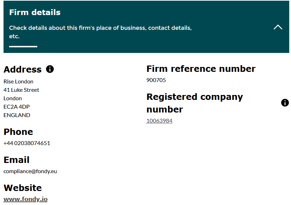Click the Address heading
Viewport: 291px width, 205px height.
point(22,69)
